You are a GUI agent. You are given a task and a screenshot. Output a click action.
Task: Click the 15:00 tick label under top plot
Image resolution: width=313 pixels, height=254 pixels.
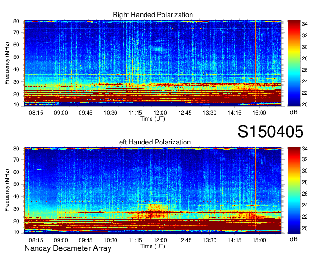click(x=259, y=113)
